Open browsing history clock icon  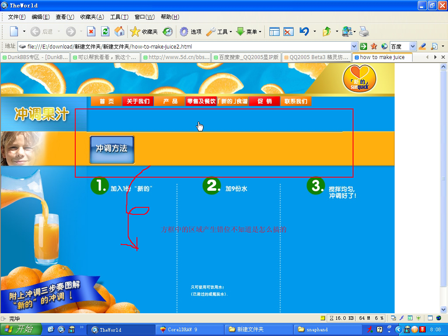click(168, 31)
